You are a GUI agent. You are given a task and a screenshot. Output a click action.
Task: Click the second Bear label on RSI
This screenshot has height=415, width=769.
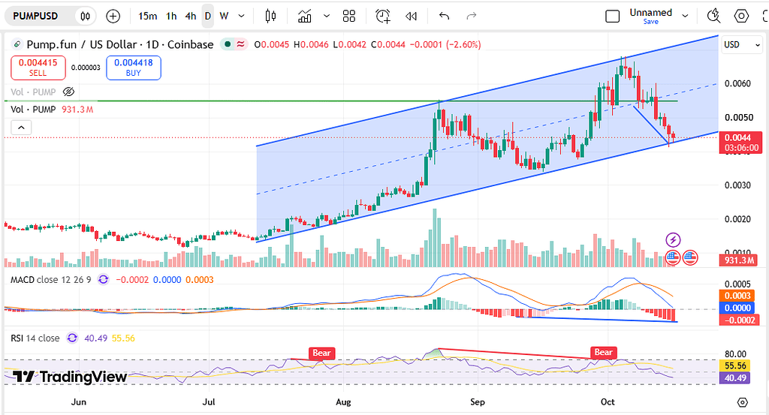pyautogui.click(x=603, y=352)
